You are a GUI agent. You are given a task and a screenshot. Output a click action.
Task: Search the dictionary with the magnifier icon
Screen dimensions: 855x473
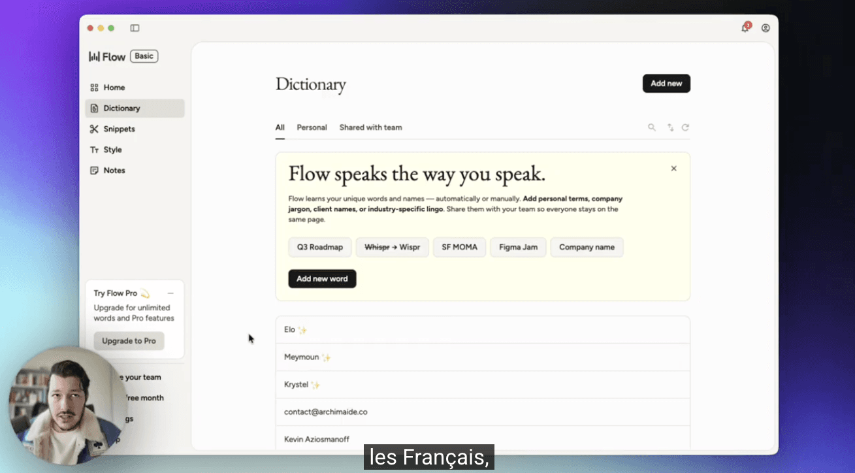coord(652,127)
